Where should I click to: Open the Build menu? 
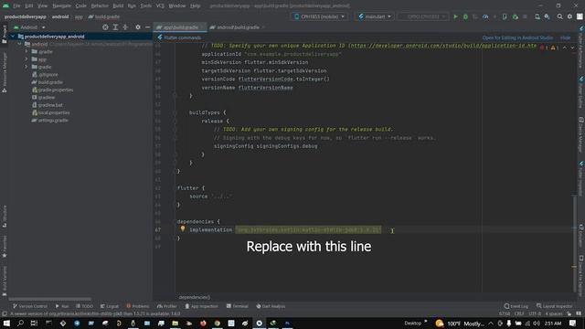point(118,6)
